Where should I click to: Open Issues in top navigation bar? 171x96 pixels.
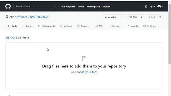tap(81, 6)
